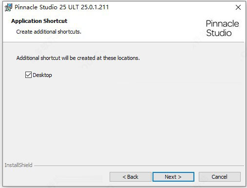Close the Pinnacle Studio setup dialog
The width and height of the screenshot is (247, 188).
pos(238,7)
